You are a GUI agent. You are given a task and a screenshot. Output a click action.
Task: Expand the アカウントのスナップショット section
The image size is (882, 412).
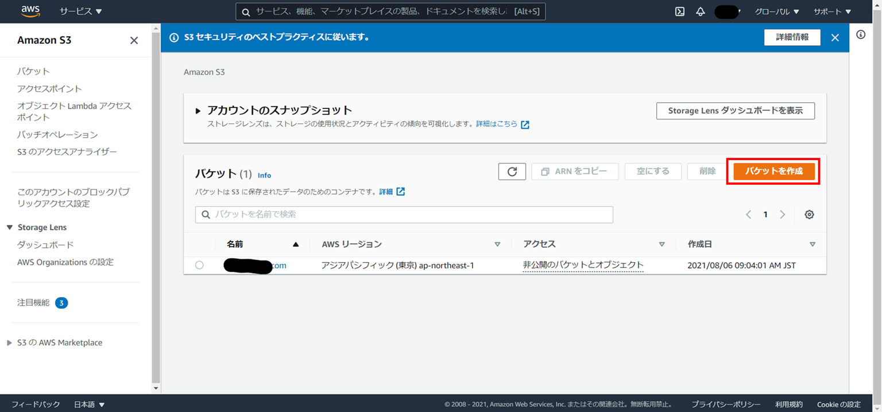click(198, 111)
